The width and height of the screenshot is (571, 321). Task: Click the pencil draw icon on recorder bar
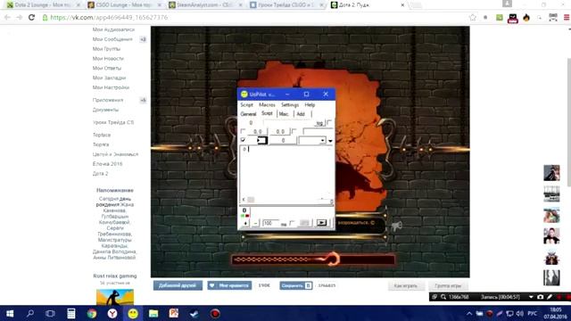550,297
